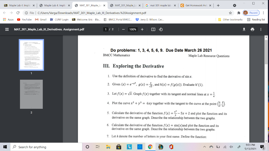This screenshot has width=269, height=151.
Task: Print the PDF document
Action: (252, 29)
